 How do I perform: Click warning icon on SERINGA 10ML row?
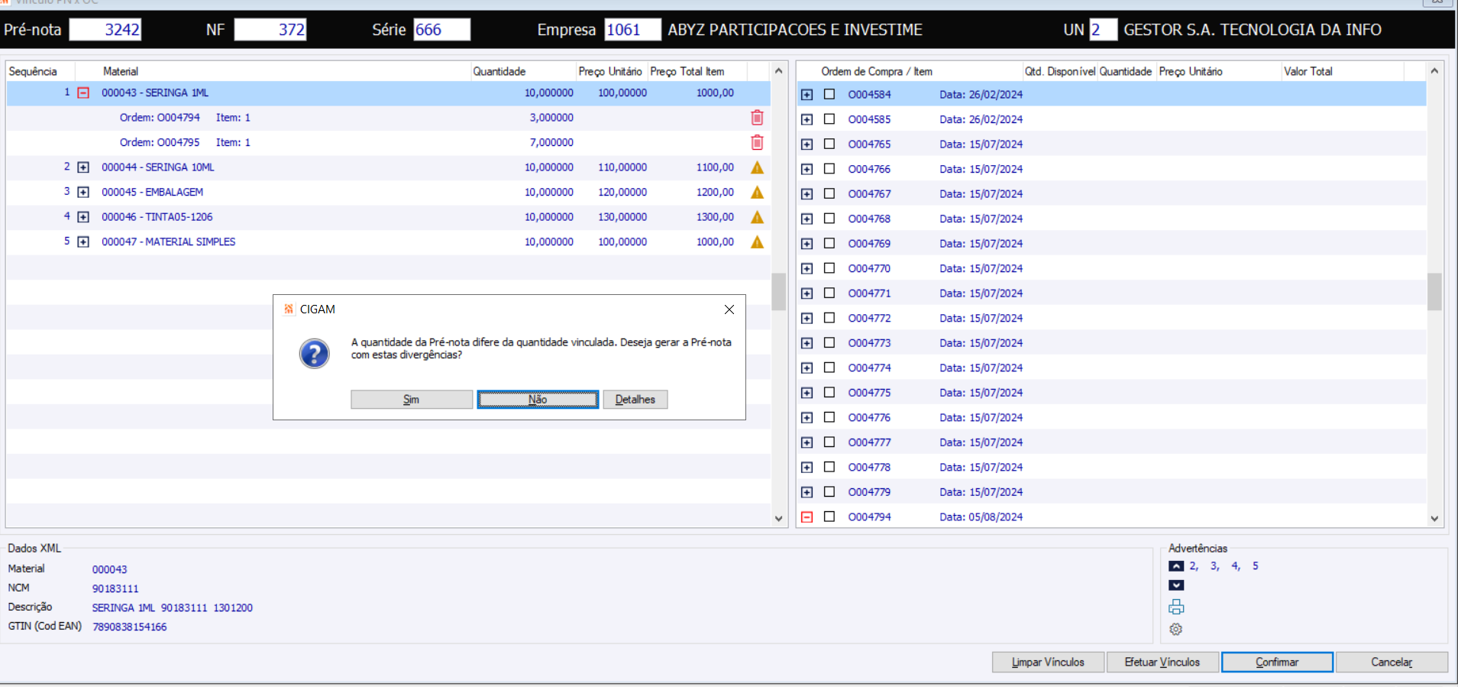pyautogui.click(x=757, y=167)
